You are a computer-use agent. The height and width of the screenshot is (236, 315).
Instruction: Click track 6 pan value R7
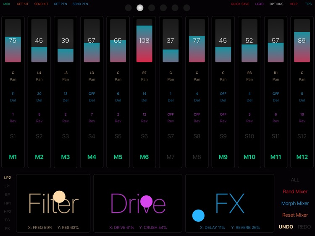(x=144, y=73)
